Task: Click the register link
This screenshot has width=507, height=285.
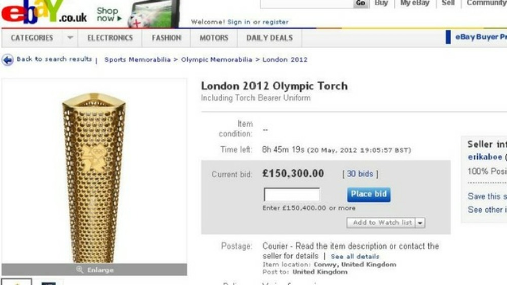Action: pyautogui.click(x=275, y=22)
